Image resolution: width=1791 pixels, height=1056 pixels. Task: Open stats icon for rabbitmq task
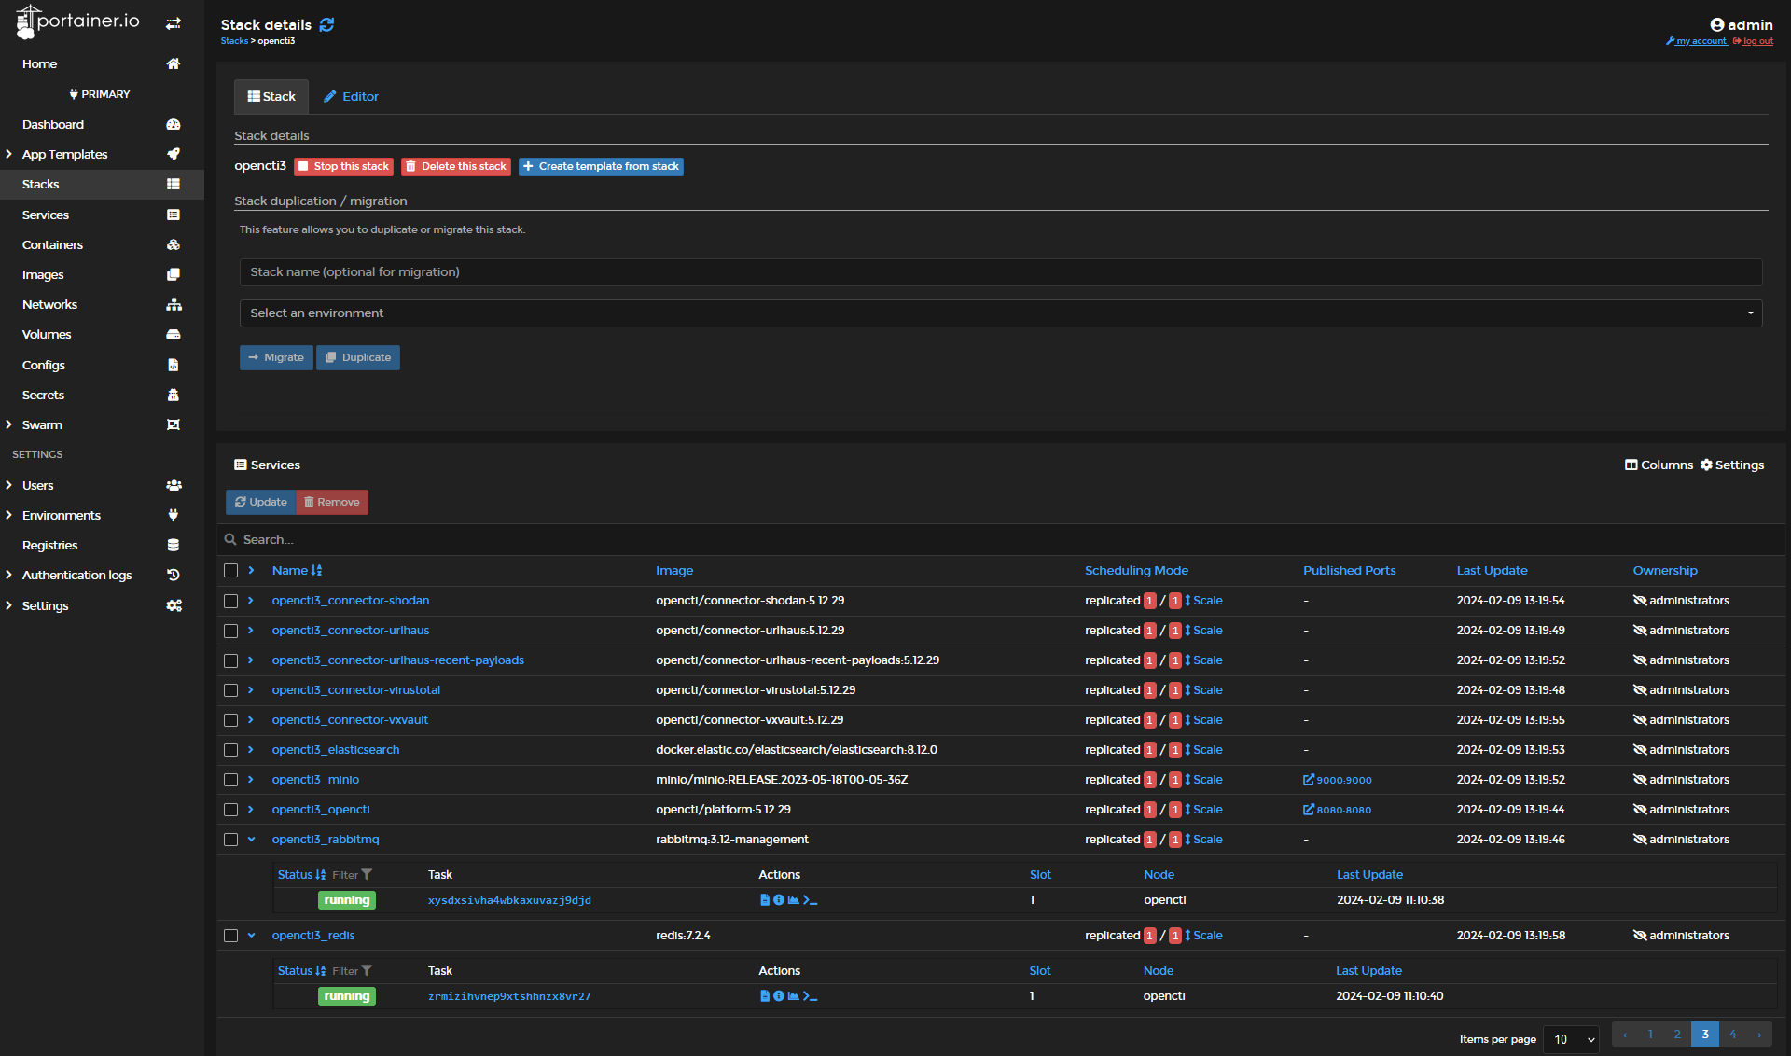(793, 900)
